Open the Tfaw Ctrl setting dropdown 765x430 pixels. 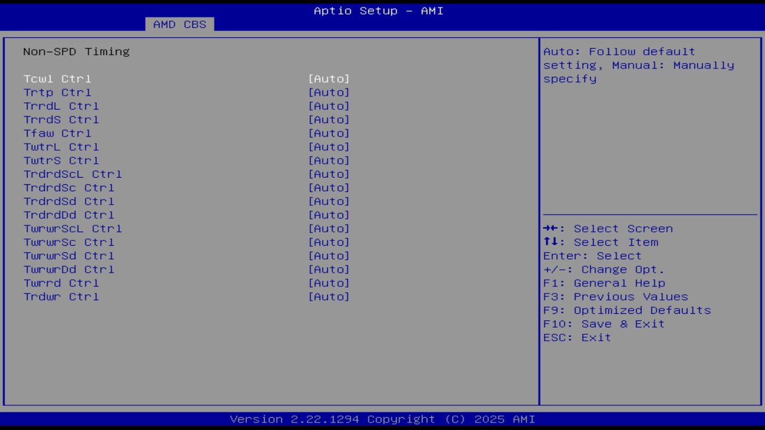click(x=329, y=133)
